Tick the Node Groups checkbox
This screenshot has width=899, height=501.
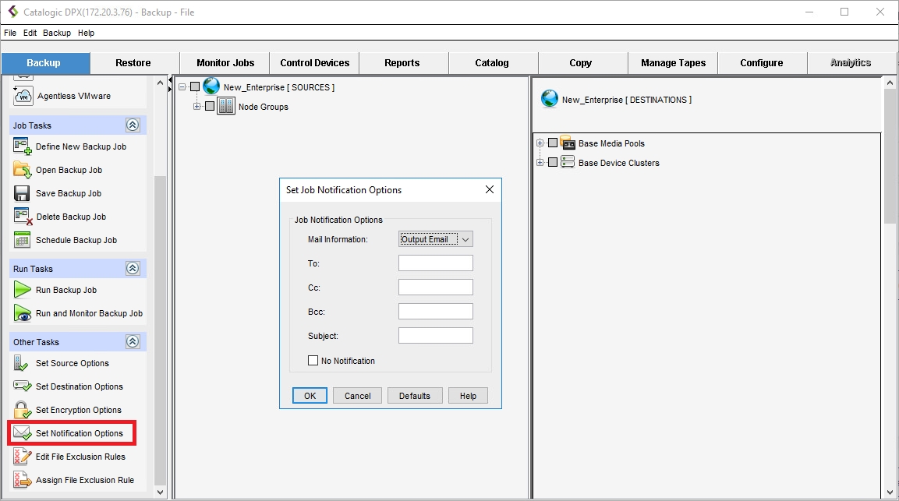click(209, 107)
